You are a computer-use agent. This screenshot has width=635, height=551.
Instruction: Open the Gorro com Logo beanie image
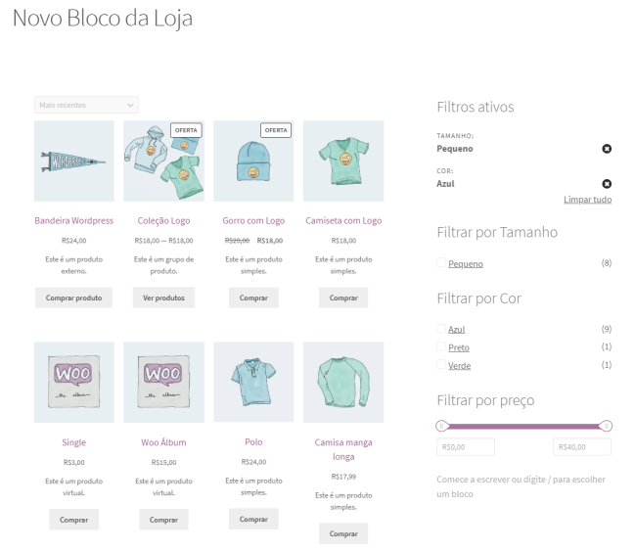(x=253, y=161)
